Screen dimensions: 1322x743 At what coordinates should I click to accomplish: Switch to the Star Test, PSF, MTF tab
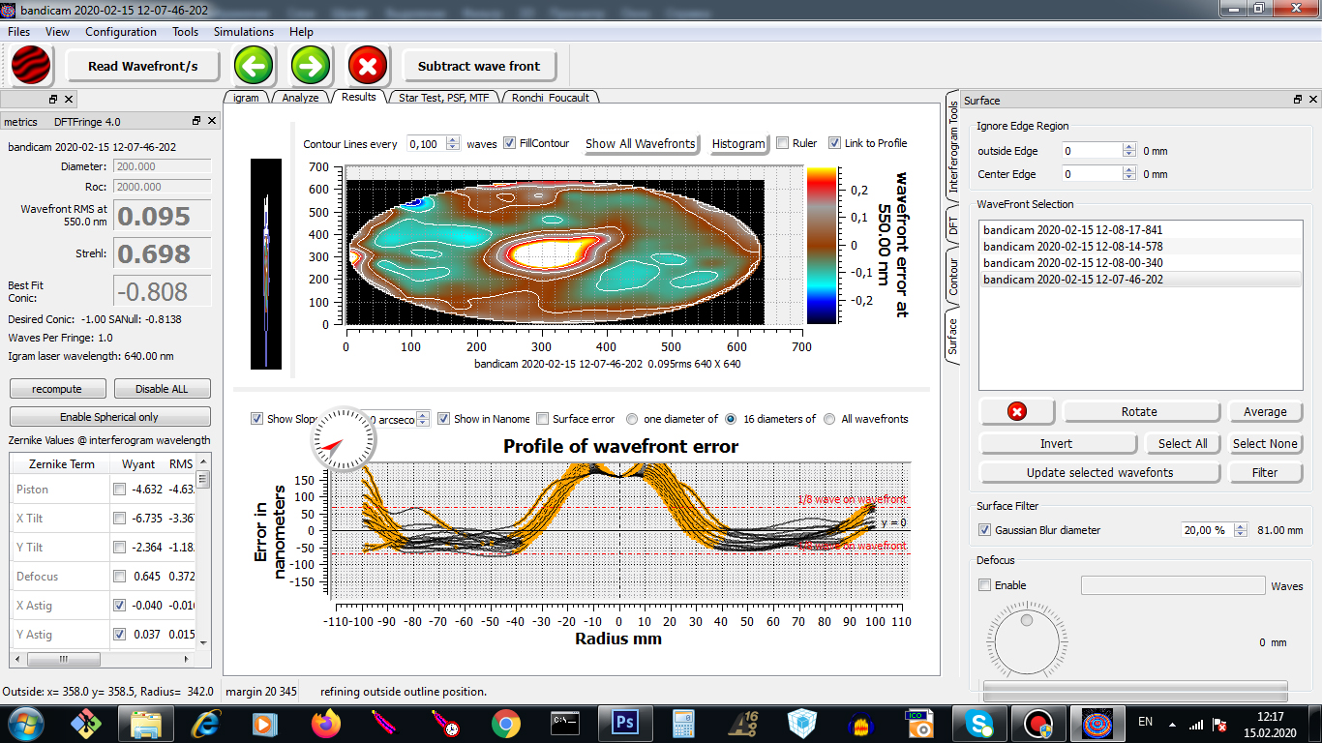click(x=443, y=98)
